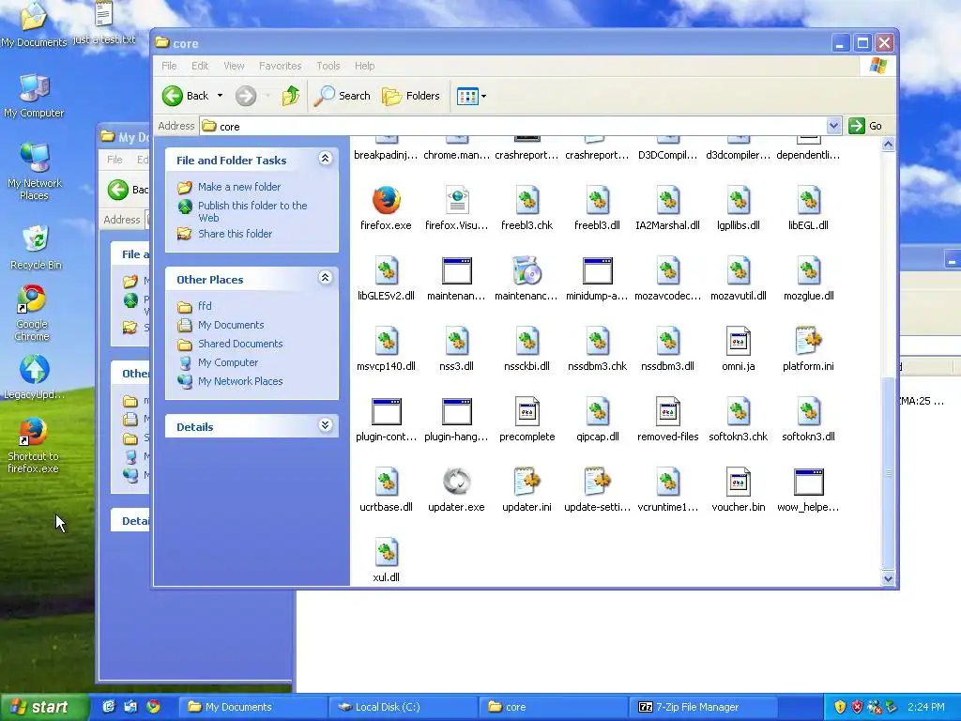Open the Recycle Bin desktop icon
Screen dimensions: 961x721
click(37, 247)
